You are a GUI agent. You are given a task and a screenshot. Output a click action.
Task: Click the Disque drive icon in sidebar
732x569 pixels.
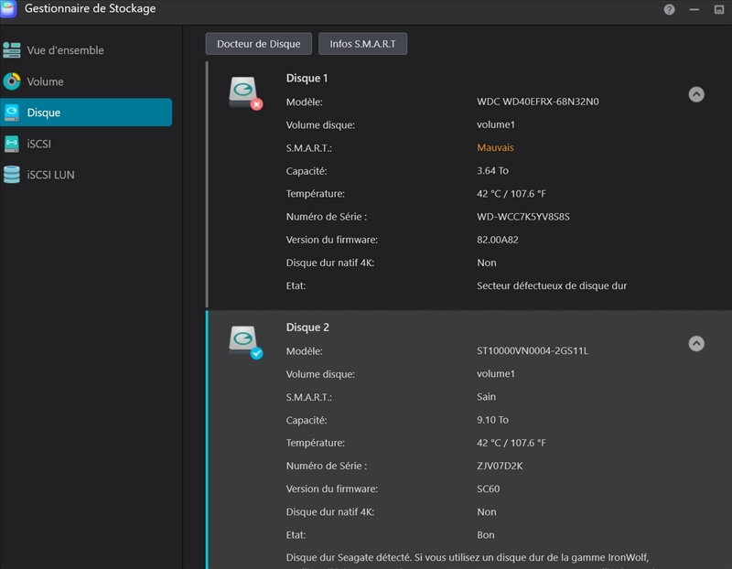12,113
